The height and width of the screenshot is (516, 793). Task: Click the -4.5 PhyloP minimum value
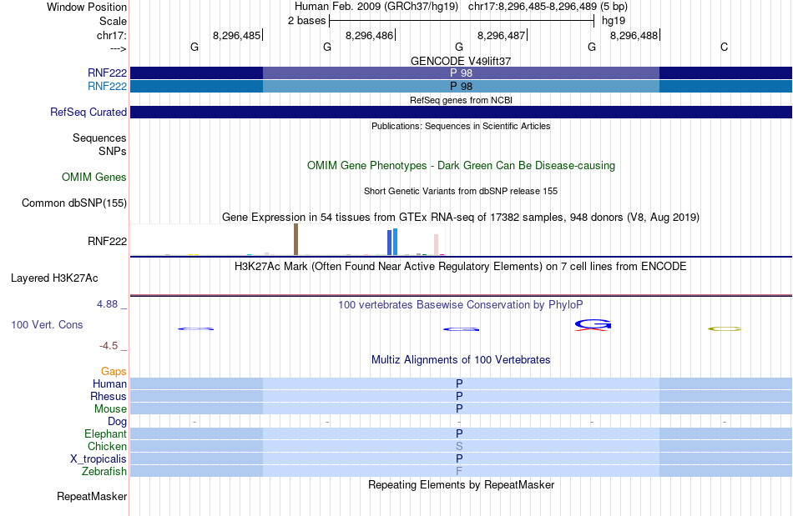(109, 346)
